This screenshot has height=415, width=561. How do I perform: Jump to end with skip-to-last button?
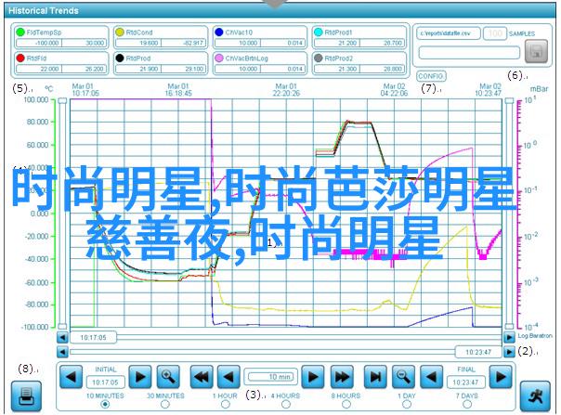375,377
